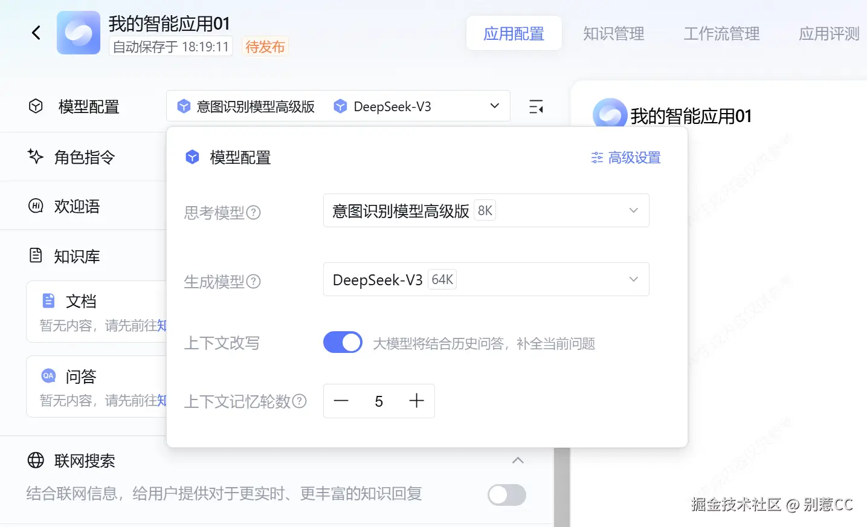This screenshot has width=867, height=527.
Task: Click the app title 我的智能应用01 in header
Action: click(169, 24)
